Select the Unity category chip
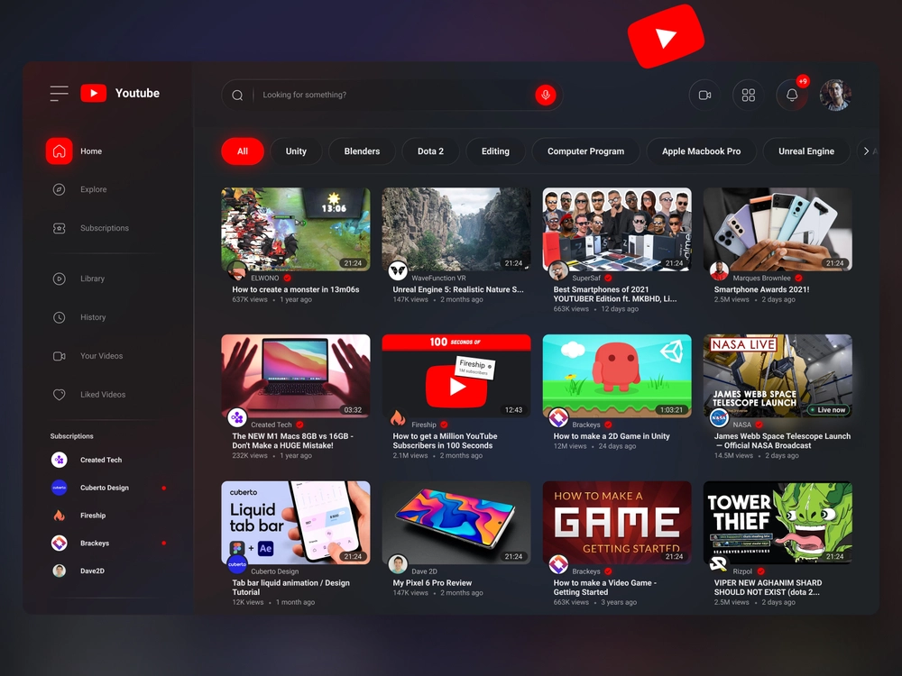Image resolution: width=902 pixels, height=676 pixels. (x=296, y=151)
